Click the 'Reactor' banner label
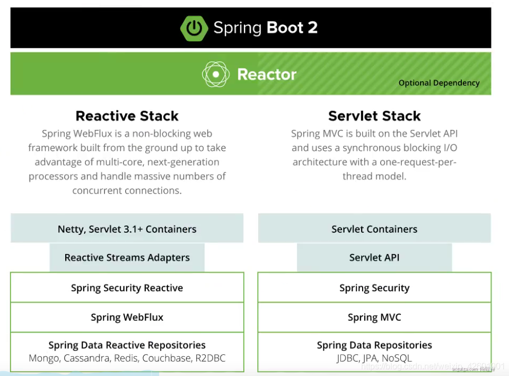The image size is (509, 376). tap(267, 74)
